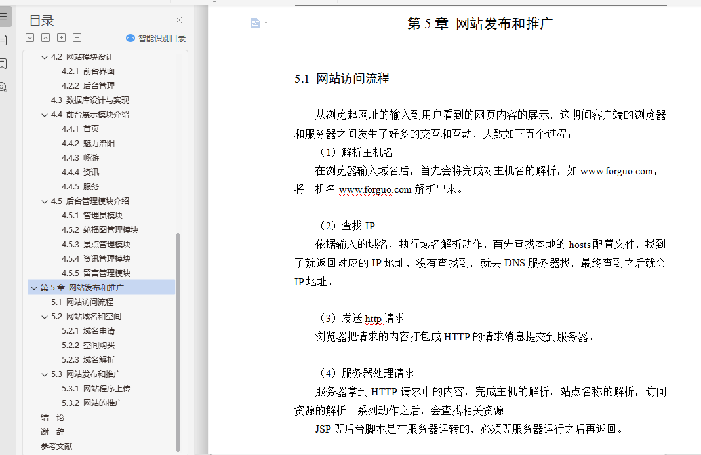
Task: Go to 4.5.2 轮播图管理模块
Action: [100, 229]
